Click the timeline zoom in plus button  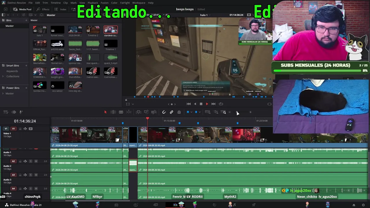(x=250, y=112)
